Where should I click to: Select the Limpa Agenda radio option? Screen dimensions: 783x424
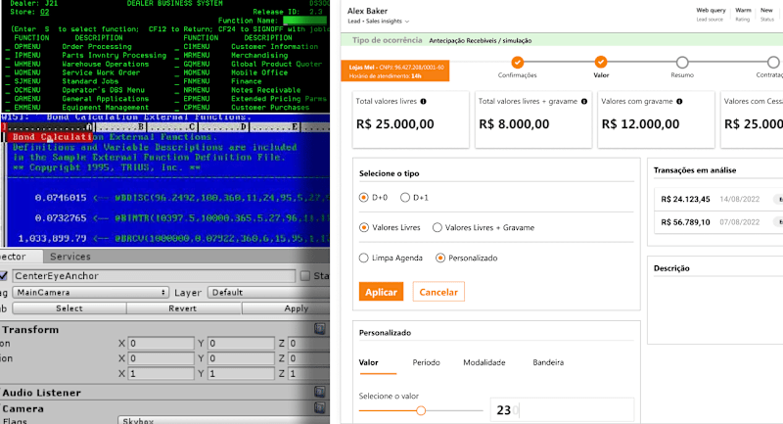363,259
